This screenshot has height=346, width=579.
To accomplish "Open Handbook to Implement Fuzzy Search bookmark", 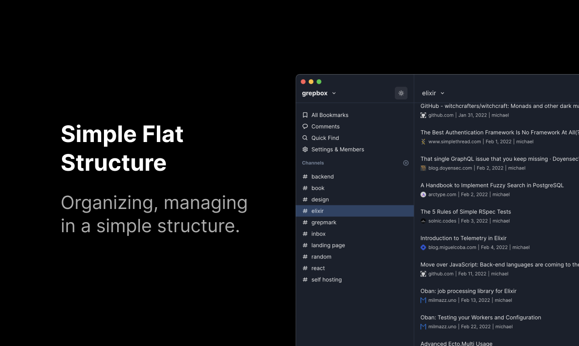I will point(492,185).
